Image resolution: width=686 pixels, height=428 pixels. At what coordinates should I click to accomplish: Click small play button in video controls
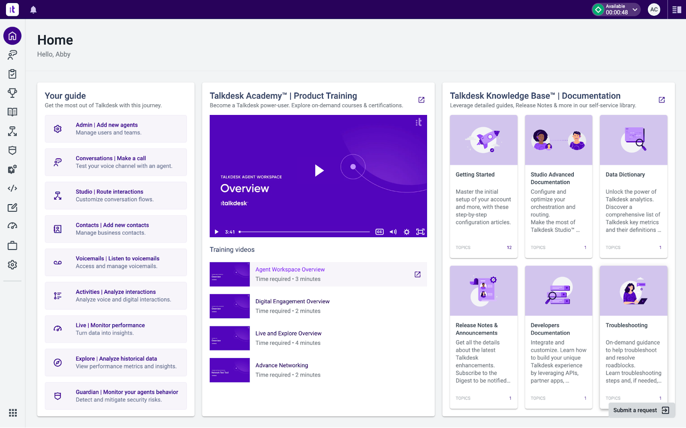point(217,232)
